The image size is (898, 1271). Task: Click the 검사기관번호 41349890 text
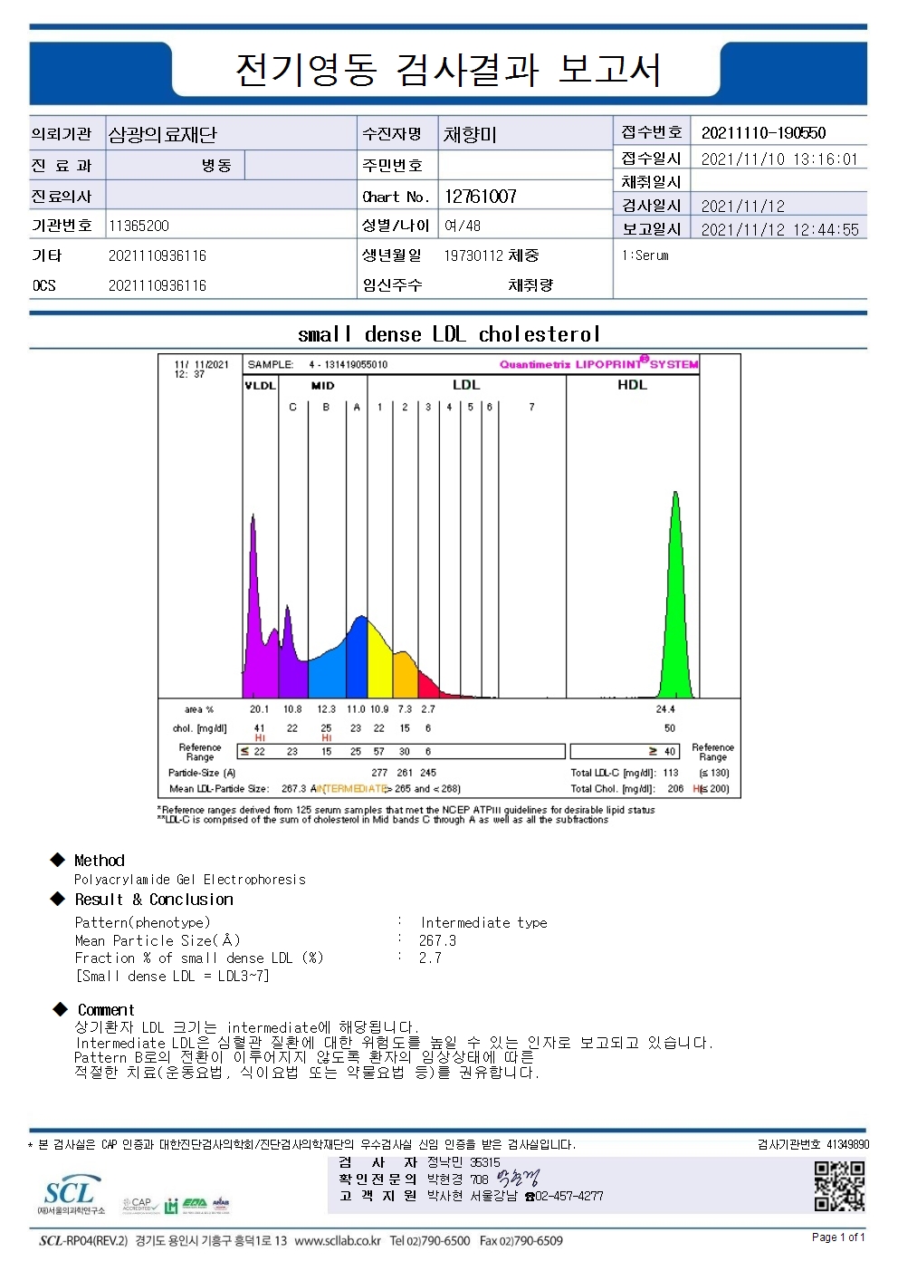tap(813, 1145)
